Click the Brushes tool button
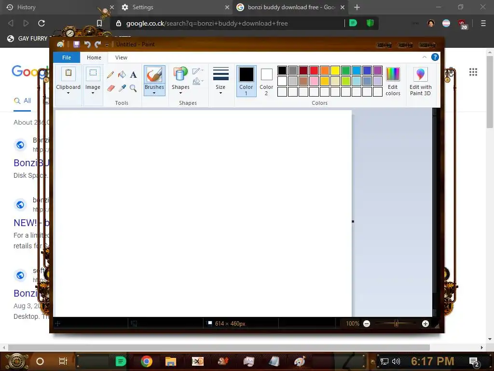 pyautogui.click(x=154, y=81)
